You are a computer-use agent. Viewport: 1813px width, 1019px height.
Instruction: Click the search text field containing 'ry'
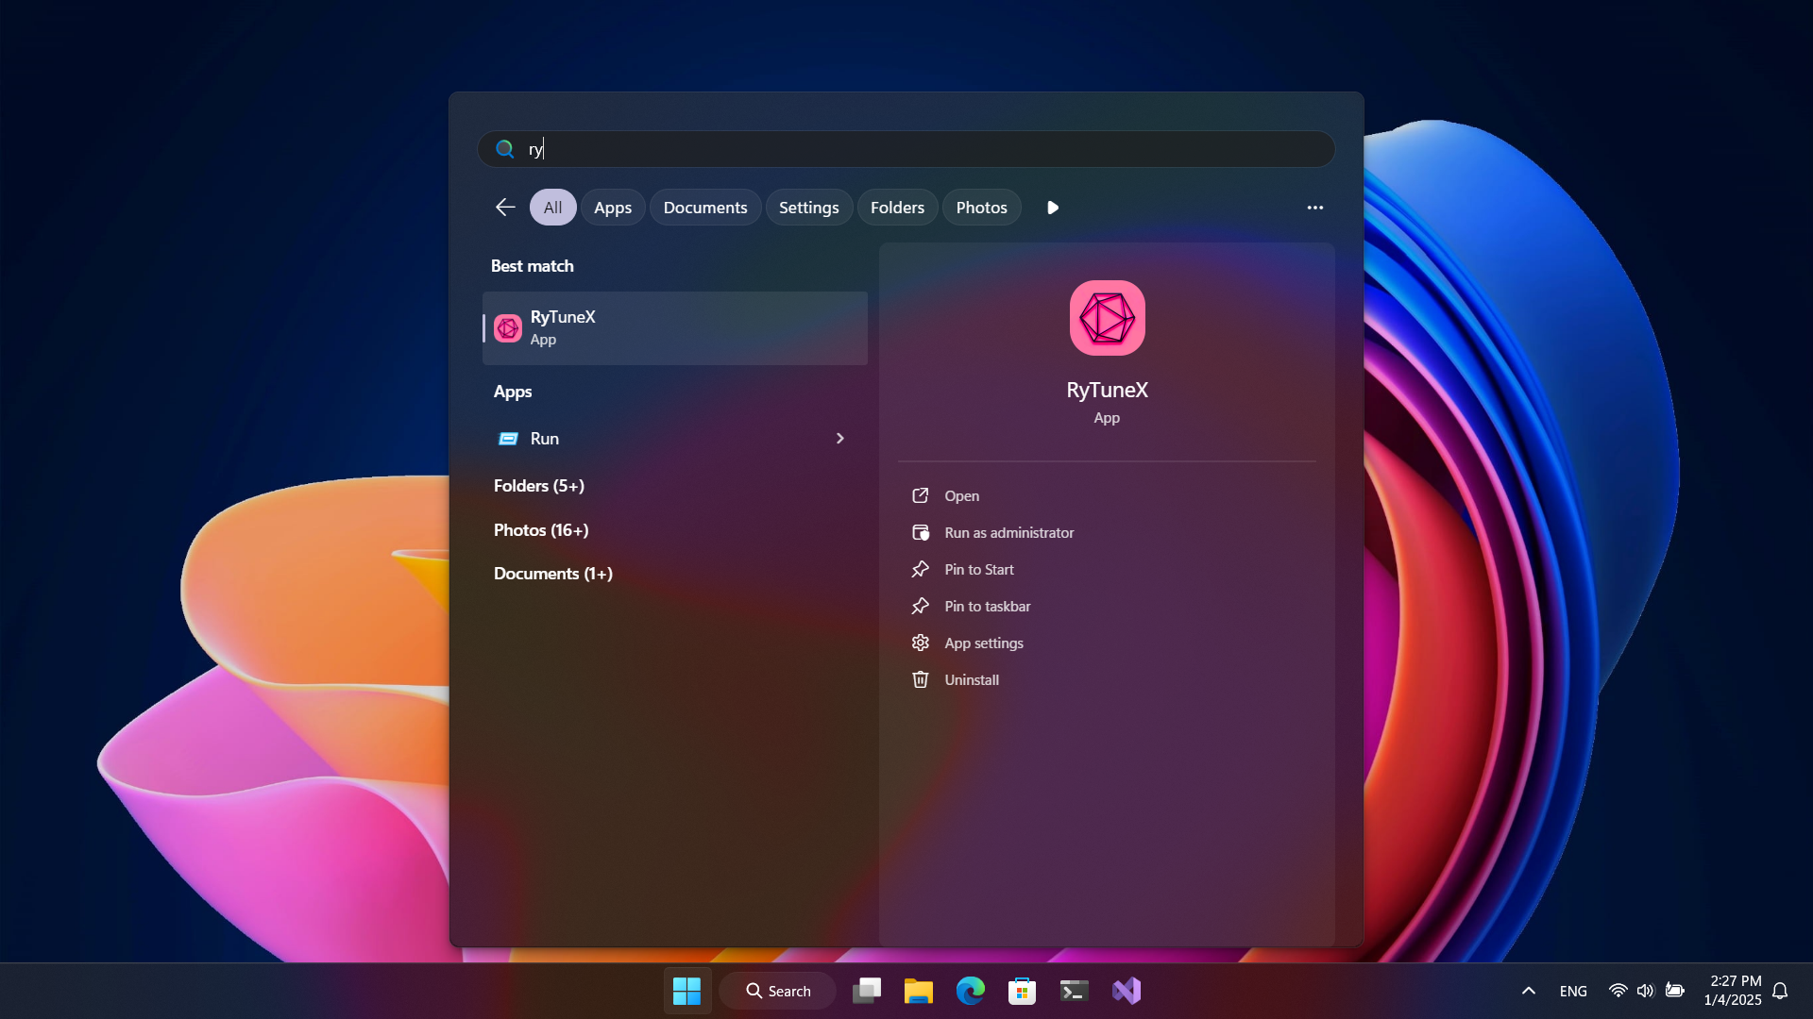(x=906, y=149)
